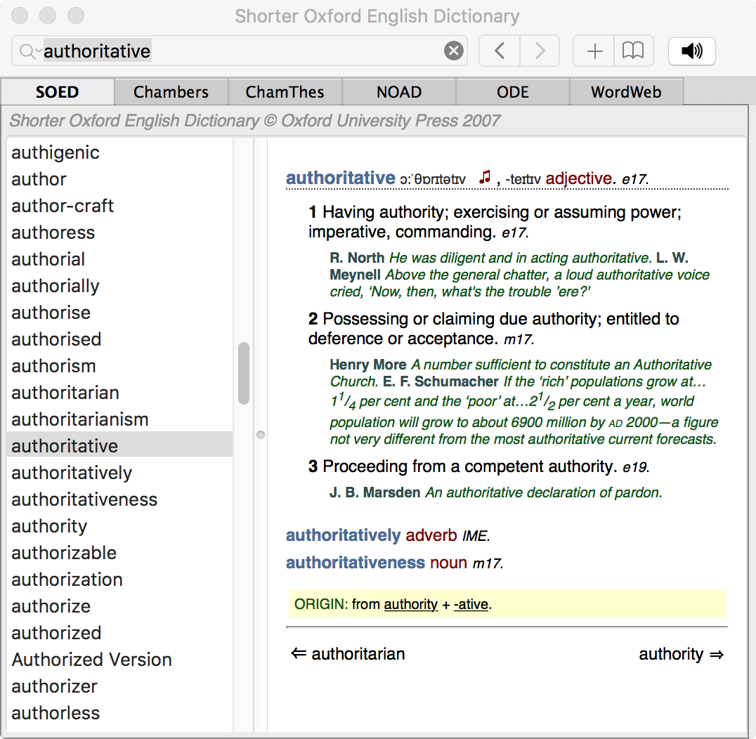Choose authorizer in the list
This screenshot has height=739, width=756.
pyautogui.click(x=119, y=686)
